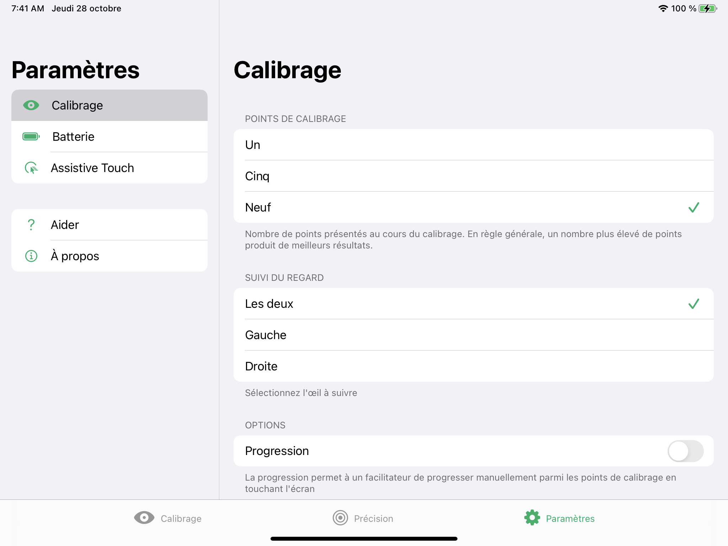Check the Wi-Fi status icon in status bar
Viewport: 728px width, 546px height.
coord(663,9)
